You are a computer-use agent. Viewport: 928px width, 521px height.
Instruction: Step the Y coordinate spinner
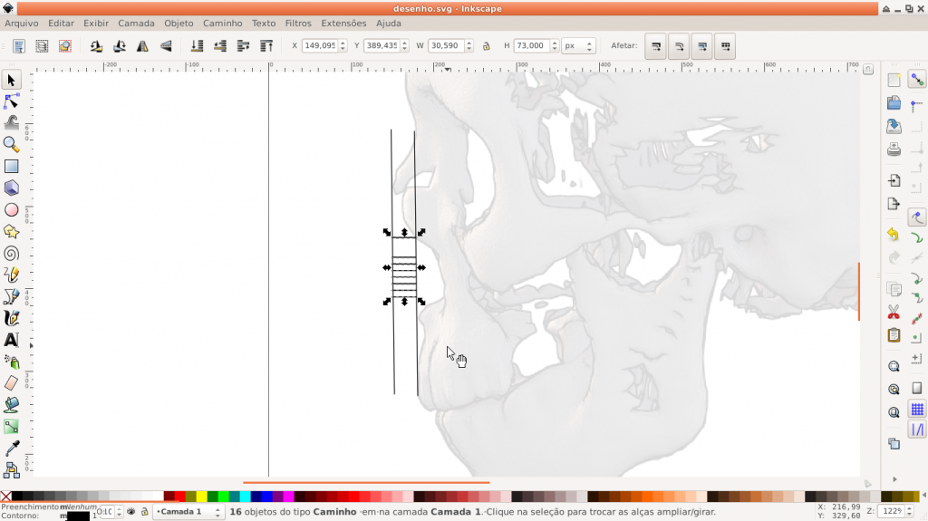(x=405, y=45)
